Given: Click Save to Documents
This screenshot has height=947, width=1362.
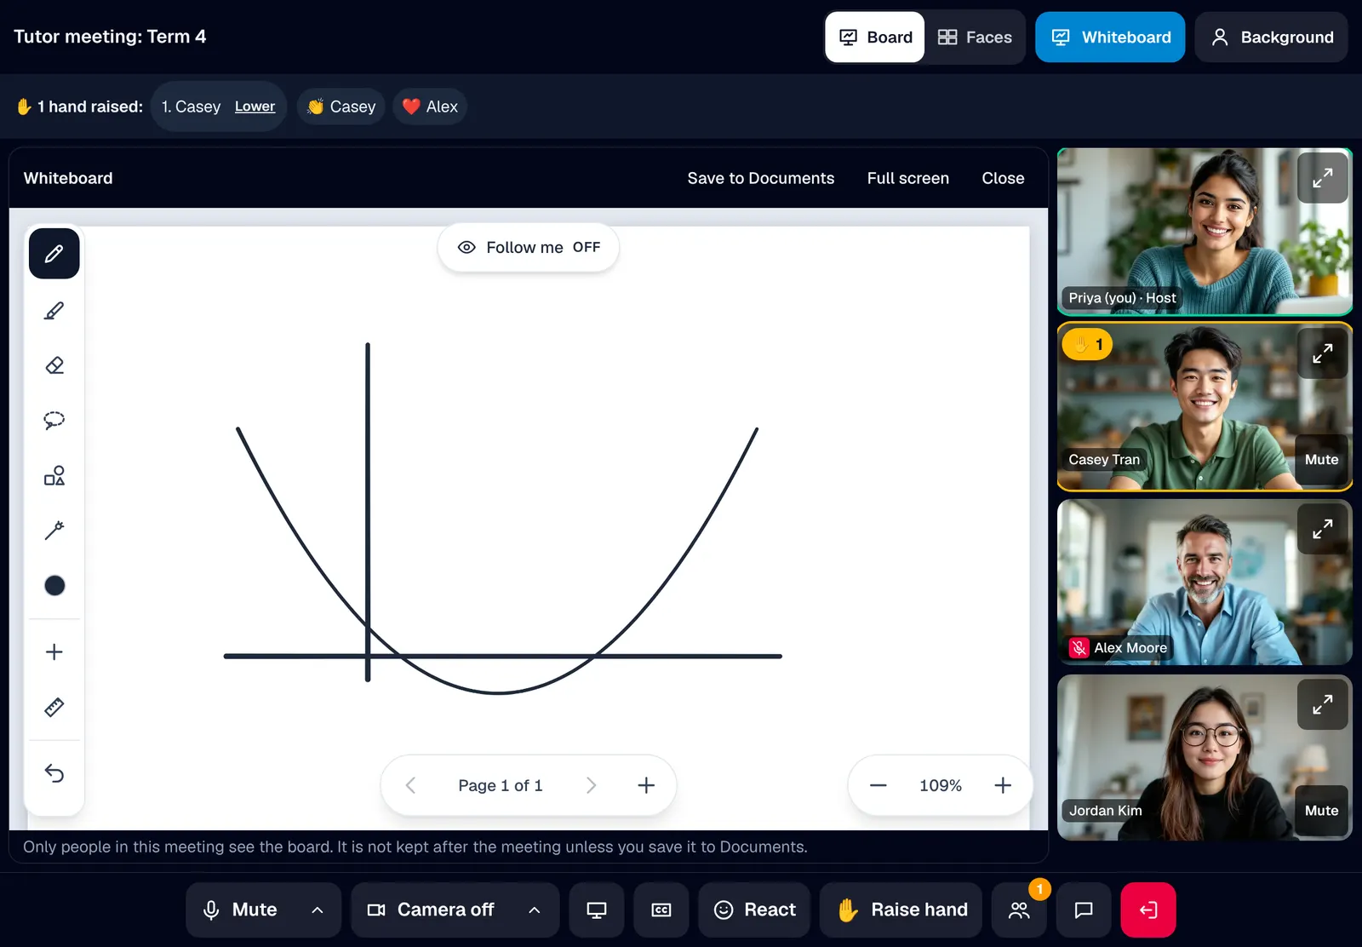Looking at the screenshot, I should coord(761,178).
